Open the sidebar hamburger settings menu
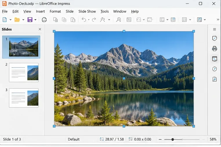The image size is (221, 147). (x=215, y=29)
